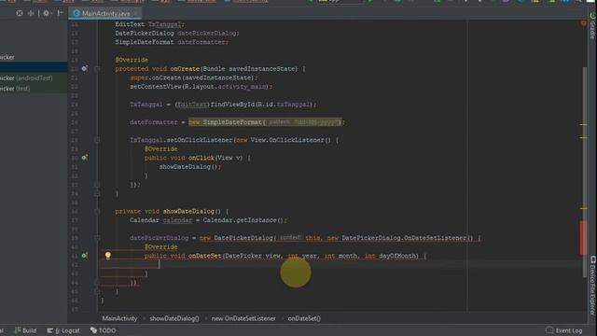This screenshot has height=336, width=597.
Task: Click the editor vertical scrollbar thumb
Action: [x=585, y=172]
